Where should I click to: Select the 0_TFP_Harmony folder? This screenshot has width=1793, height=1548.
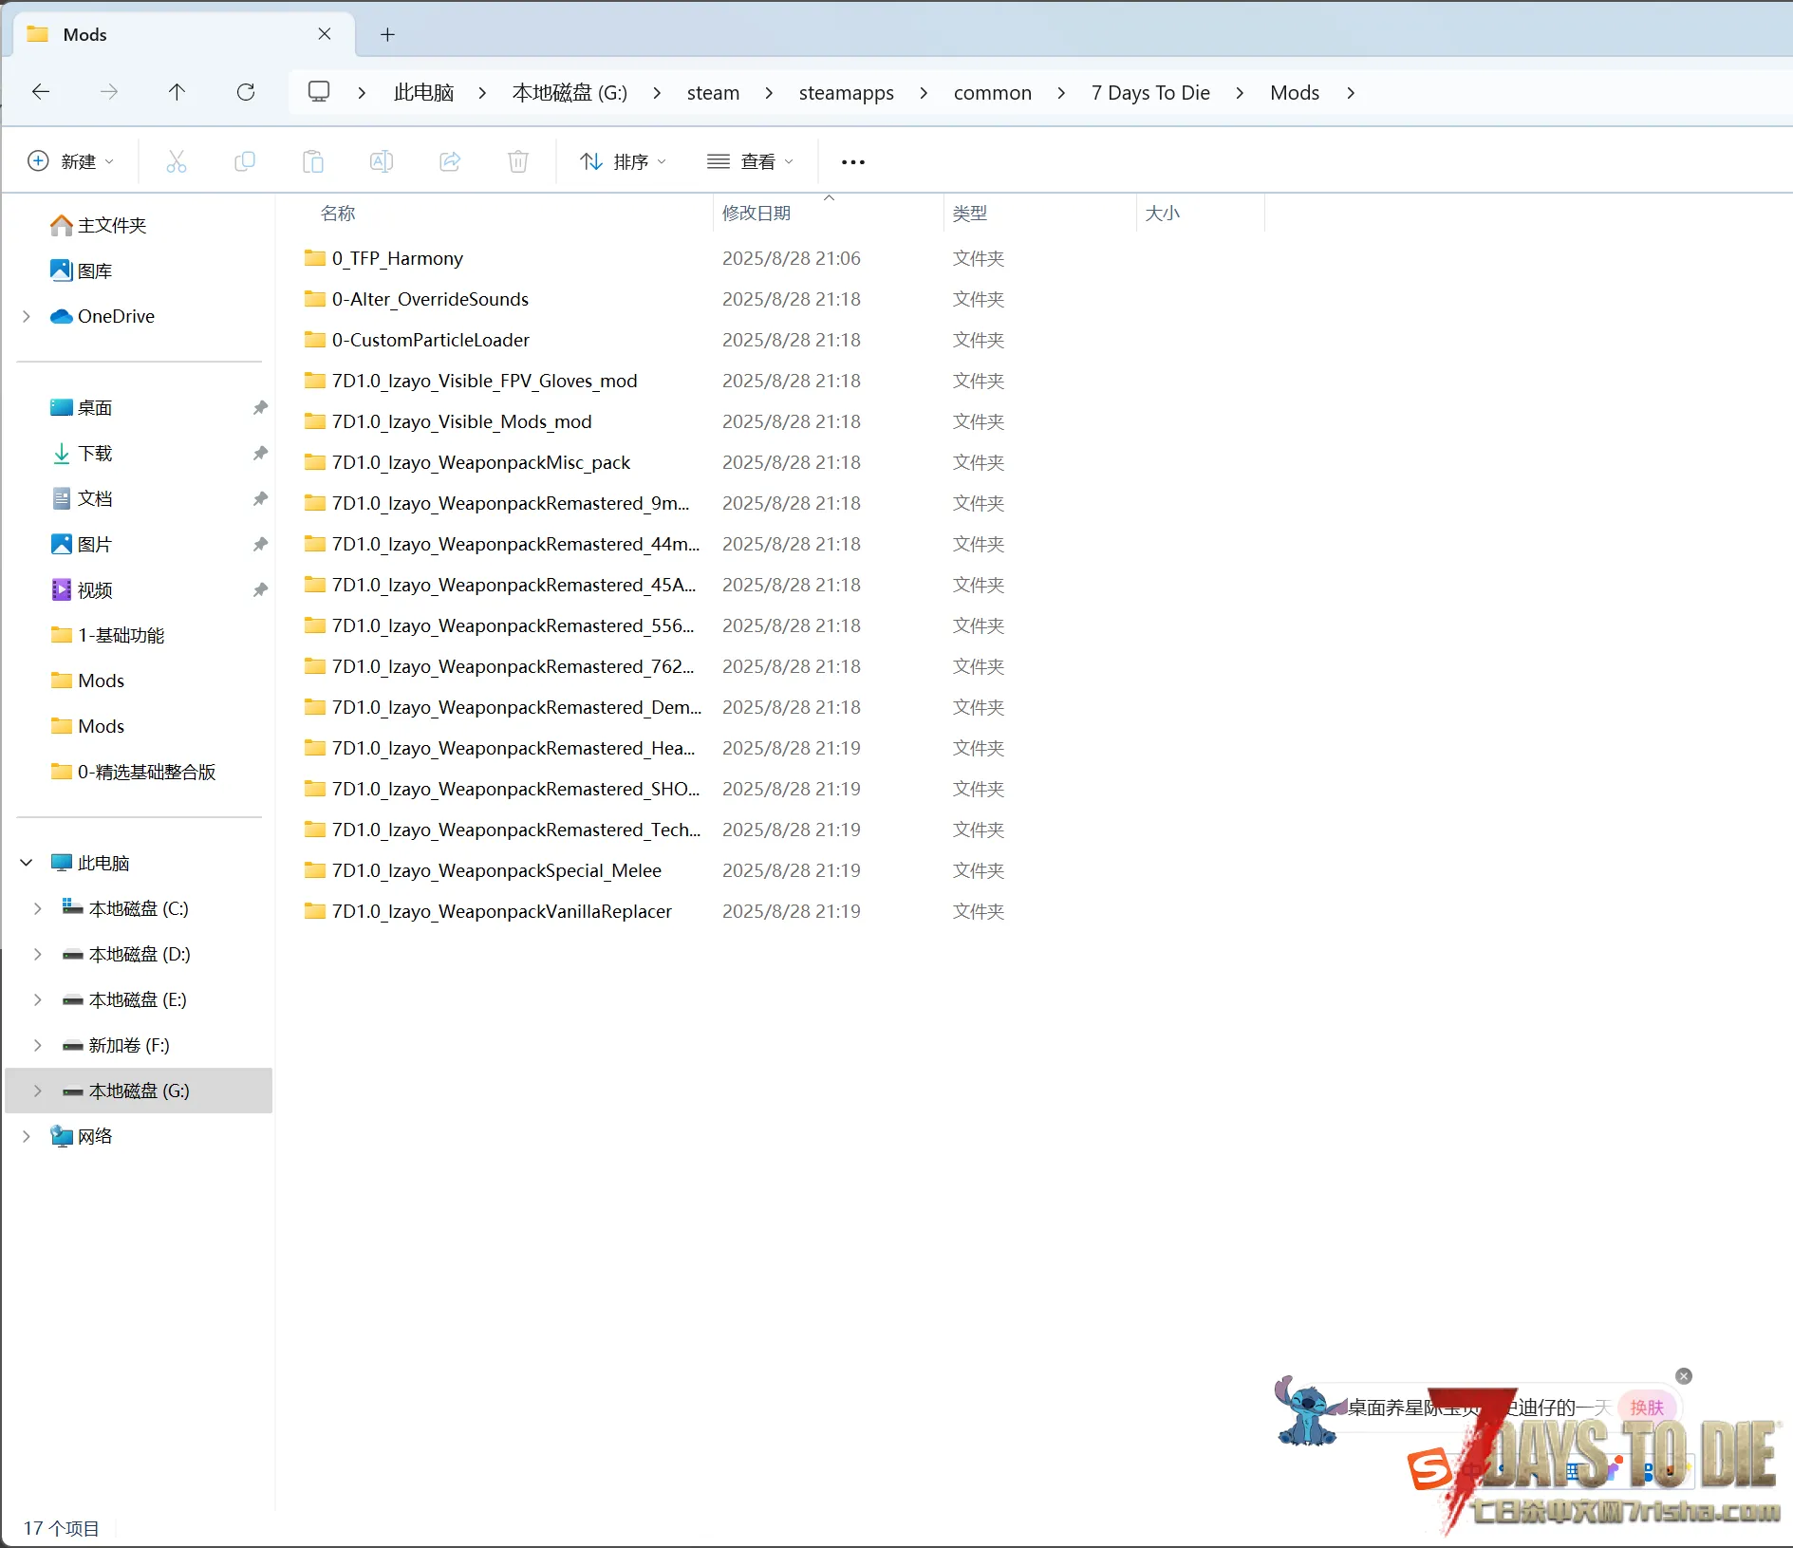tap(397, 259)
